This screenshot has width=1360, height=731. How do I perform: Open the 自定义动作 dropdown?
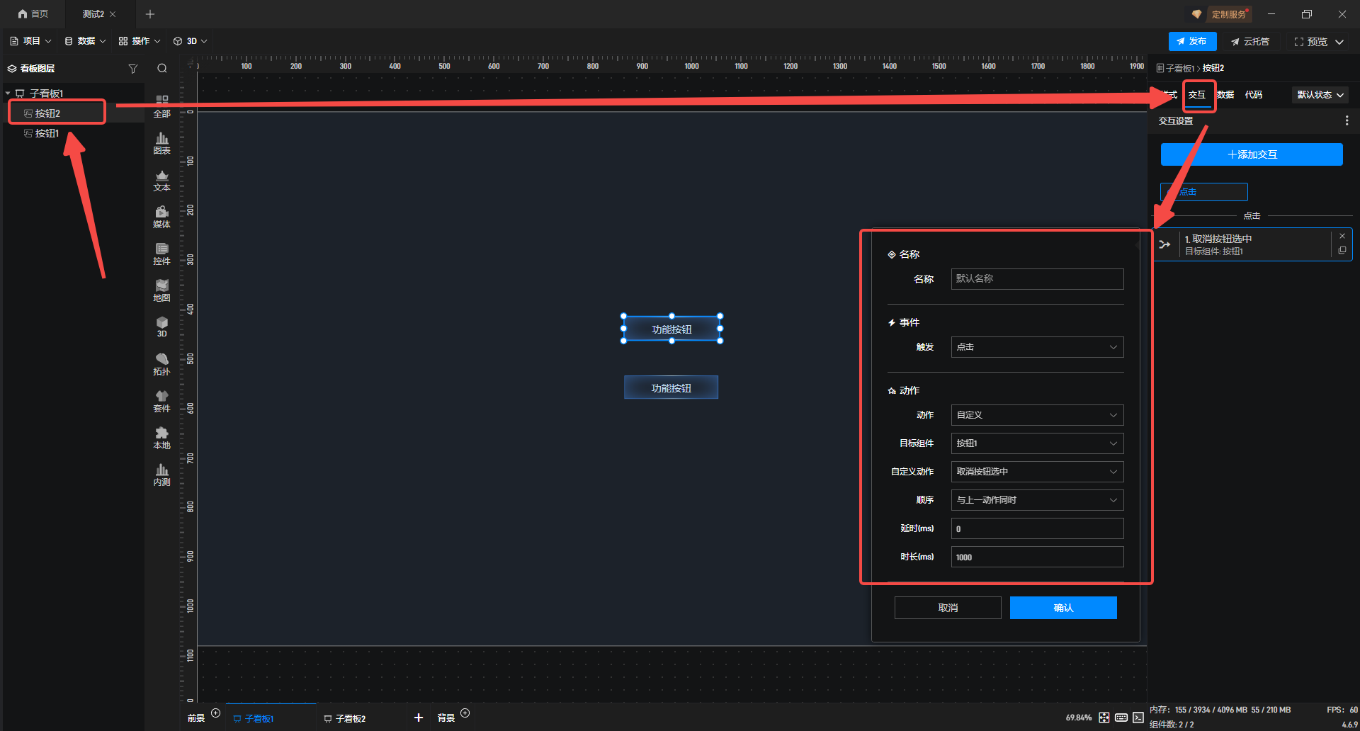point(1037,472)
